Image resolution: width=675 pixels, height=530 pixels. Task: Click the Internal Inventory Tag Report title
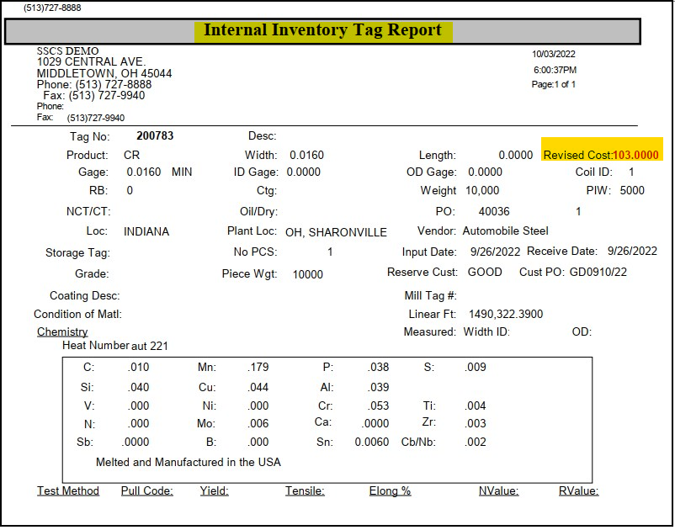click(323, 31)
